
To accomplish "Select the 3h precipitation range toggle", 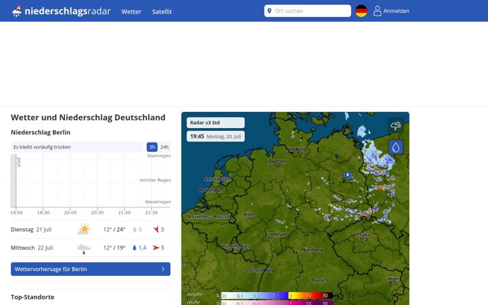I will 152,147.
